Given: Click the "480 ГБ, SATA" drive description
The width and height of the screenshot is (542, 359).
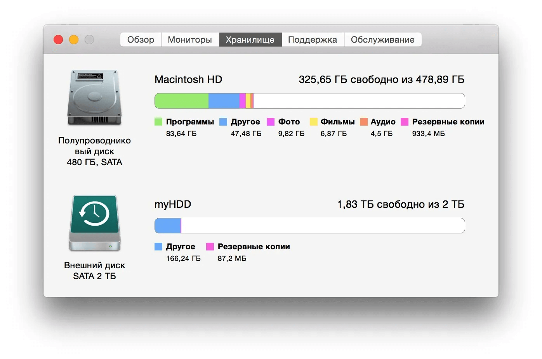Looking at the screenshot, I should [x=94, y=162].
